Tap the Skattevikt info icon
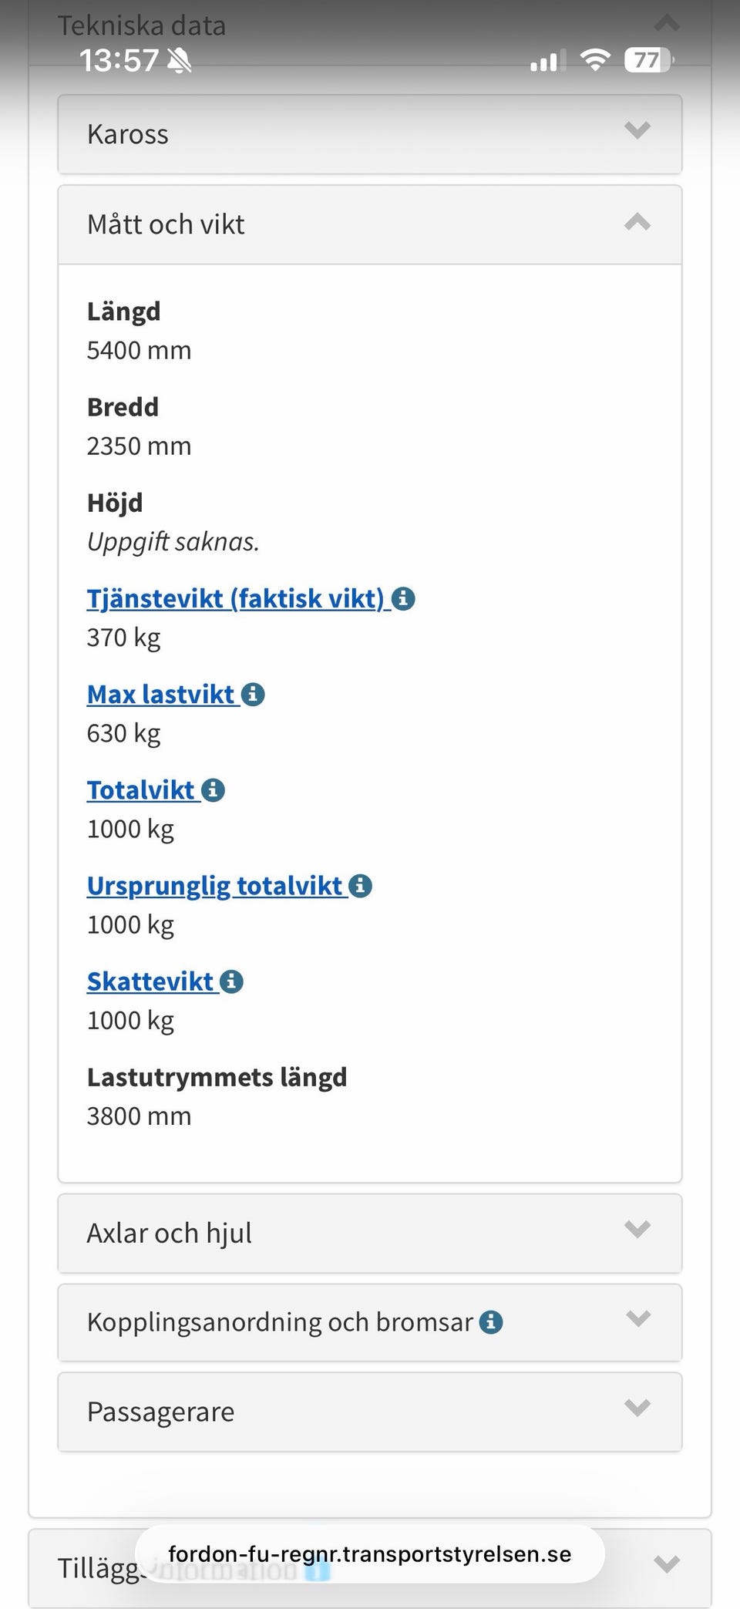740x1609 pixels. point(231,982)
